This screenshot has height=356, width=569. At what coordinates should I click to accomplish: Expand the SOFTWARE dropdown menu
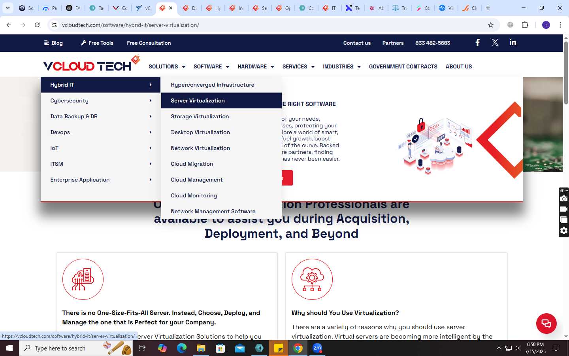211,66
